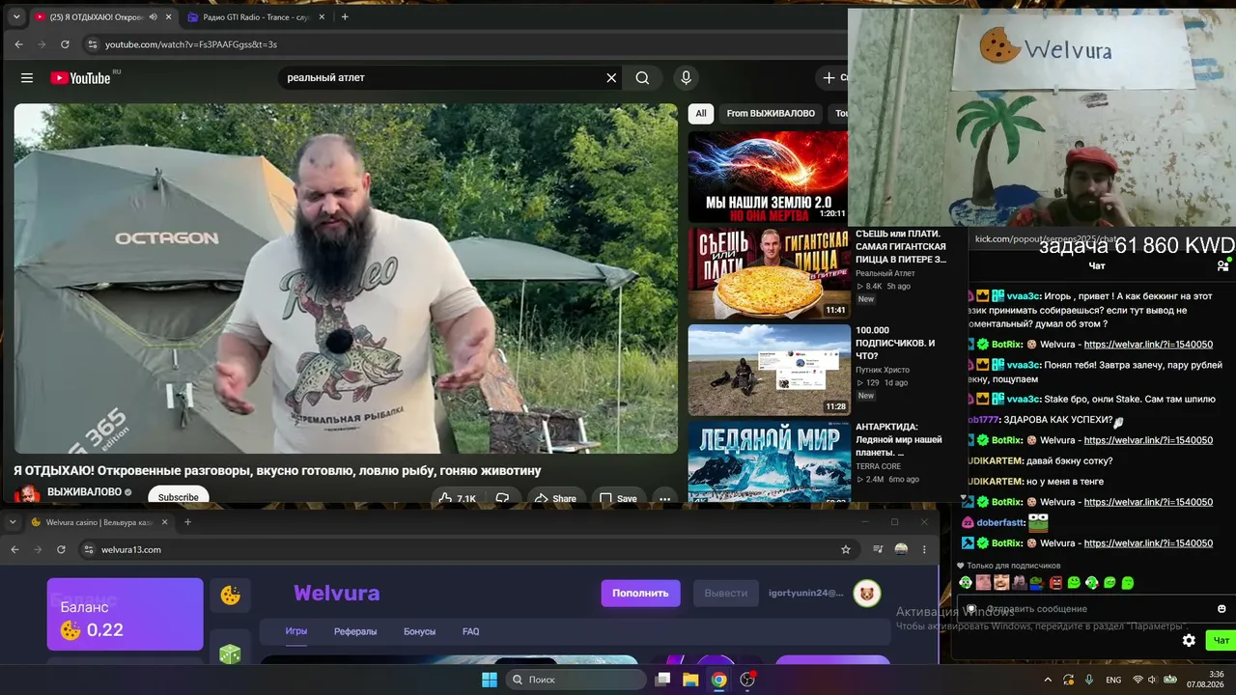Click the Баланс 0.22 balance card
Image resolution: width=1236 pixels, height=695 pixels.
(x=126, y=614)
